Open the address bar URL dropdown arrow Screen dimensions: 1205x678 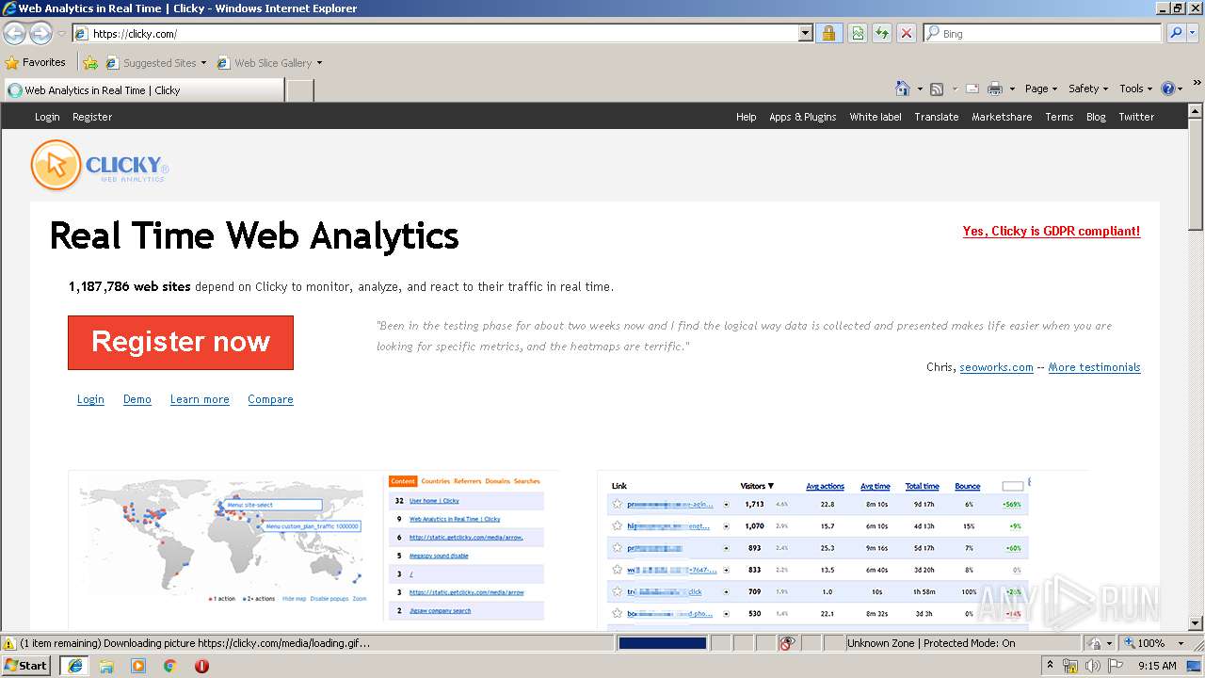(x=805, y=33)
